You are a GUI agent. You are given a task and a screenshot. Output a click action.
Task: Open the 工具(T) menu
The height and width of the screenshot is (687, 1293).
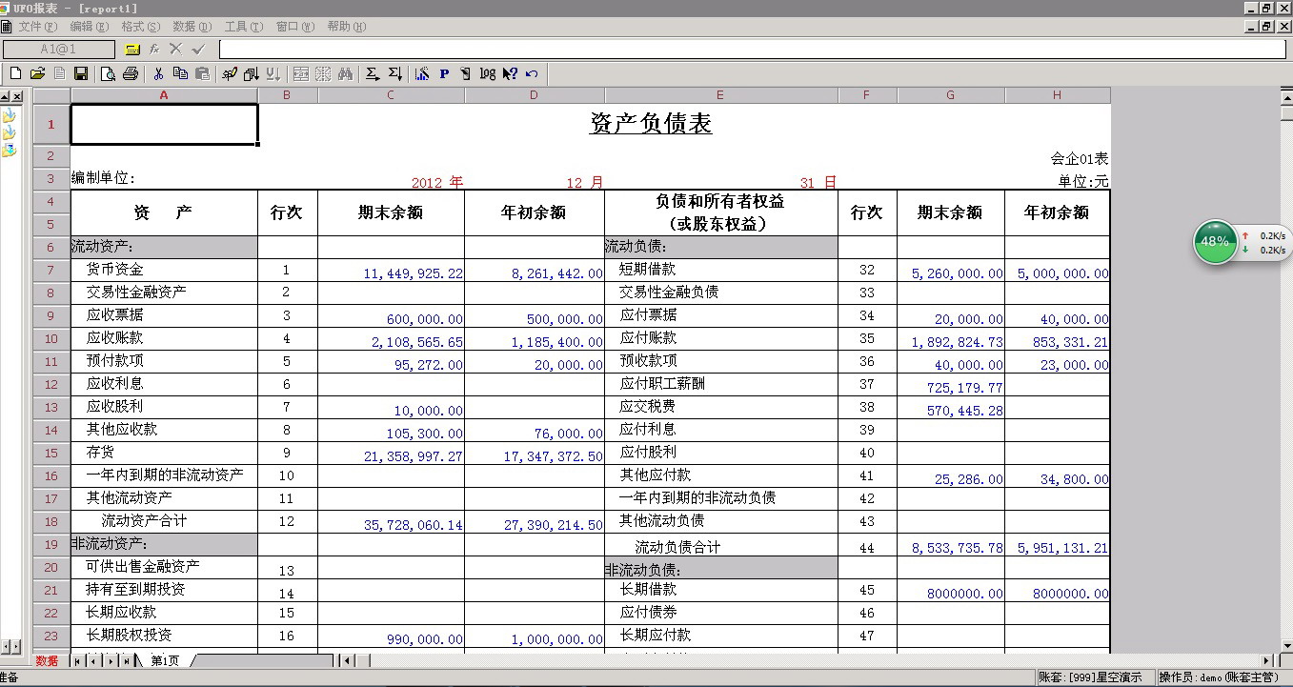click(x=244, y=27)
